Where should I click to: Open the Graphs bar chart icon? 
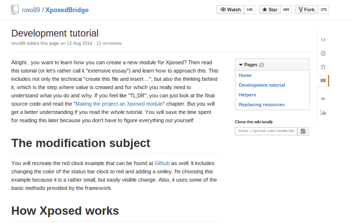[323, 112]
